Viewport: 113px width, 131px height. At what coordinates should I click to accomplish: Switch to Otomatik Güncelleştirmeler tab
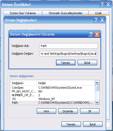[65, 13]
